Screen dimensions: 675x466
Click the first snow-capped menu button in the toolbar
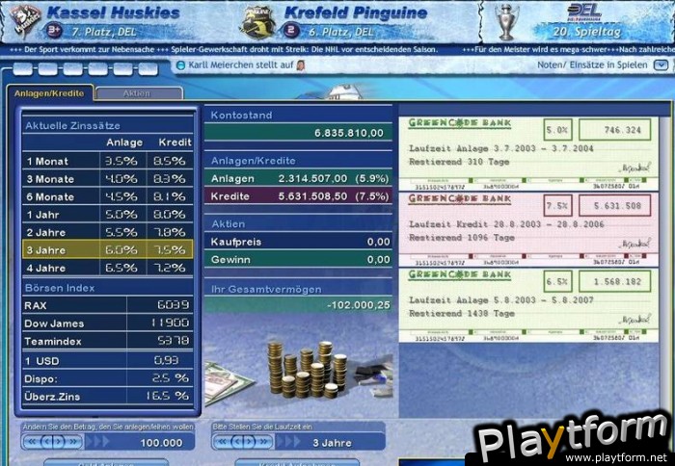(x=23, y=68)
